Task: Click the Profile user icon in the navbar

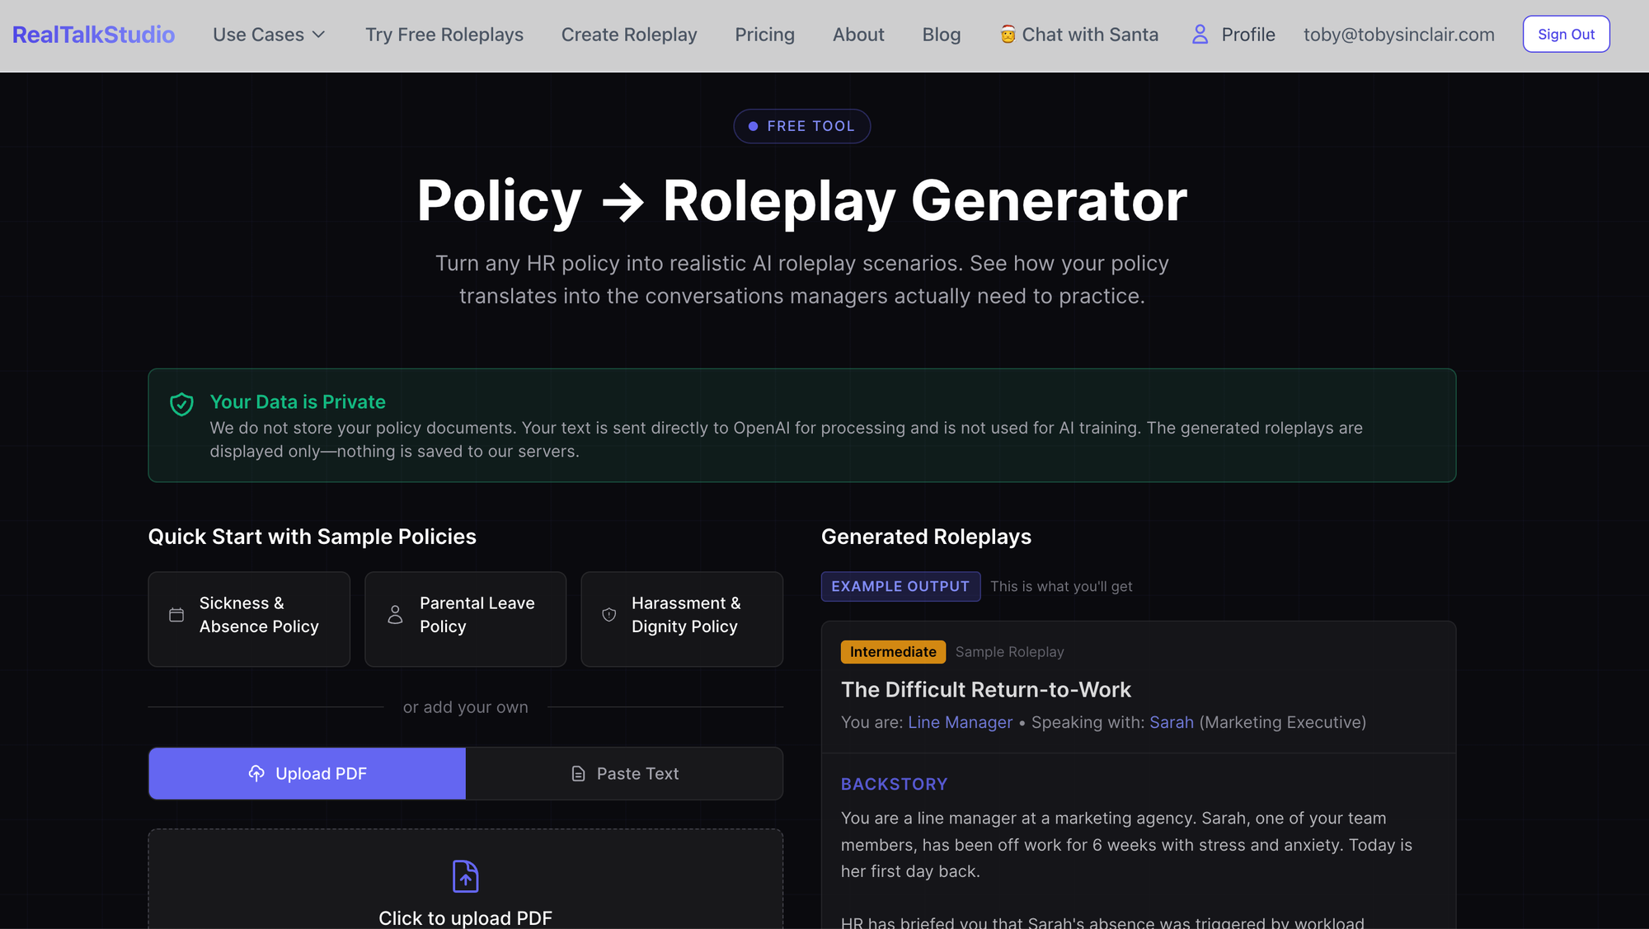Action: [x=1200, y=35]
